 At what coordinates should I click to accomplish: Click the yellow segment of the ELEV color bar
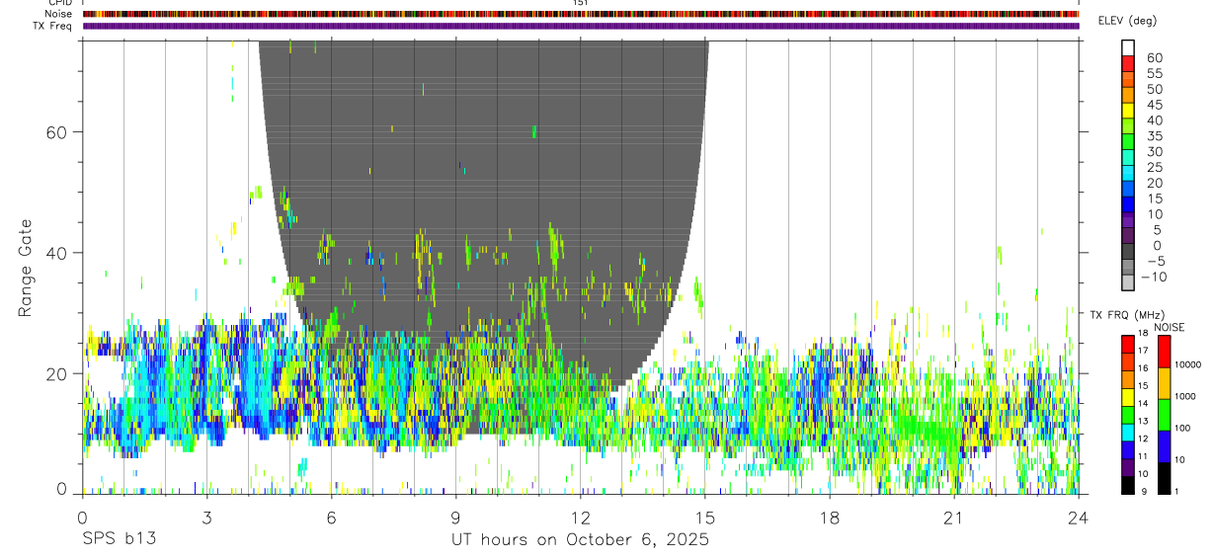coord(1128,111)
